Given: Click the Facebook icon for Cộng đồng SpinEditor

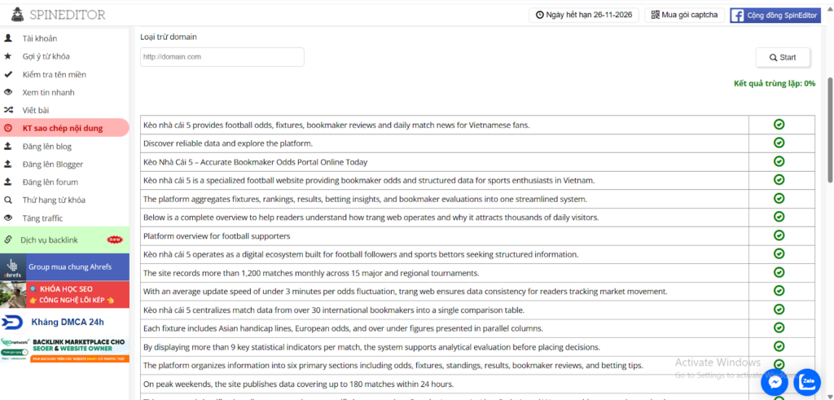Looking at the screenshot, I should pyautogui.click(x=736, y=15).
